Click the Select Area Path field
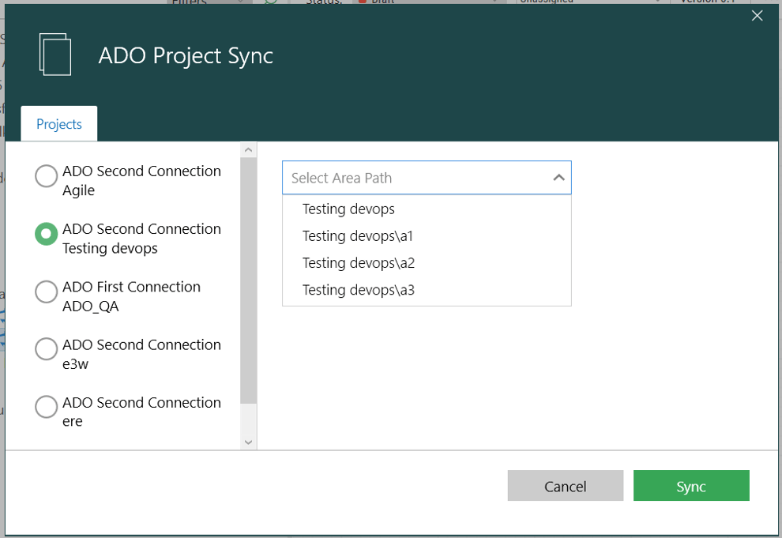Screen dimensions: 782x538 pos(395,177)
